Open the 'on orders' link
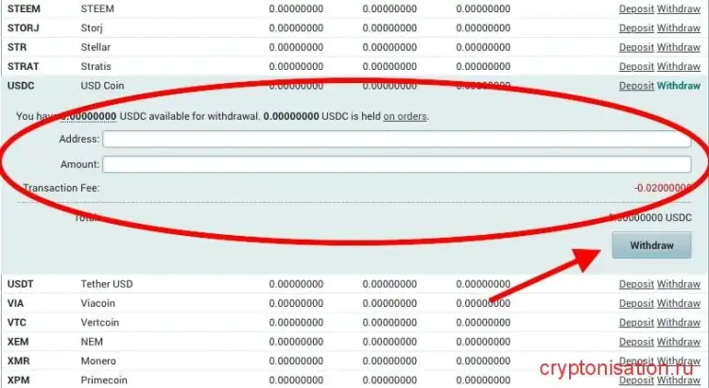This screenshot has width=709, height=388. (405, 116)
